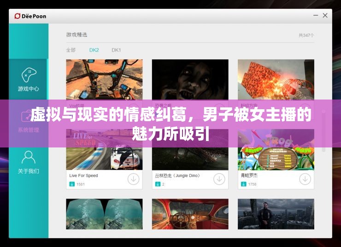Open the horror face game thumbnail
The width and height of the screenshot is (341, 247).
coord(190,80)
